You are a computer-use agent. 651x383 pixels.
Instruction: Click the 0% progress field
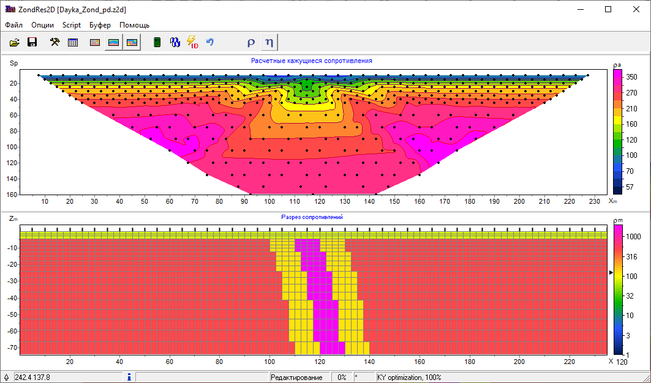tap(342, 377)
